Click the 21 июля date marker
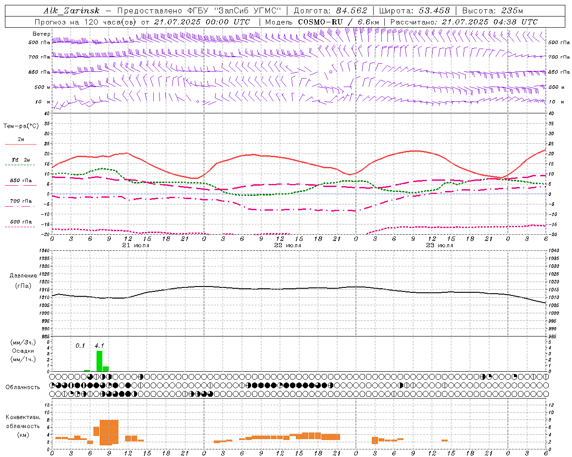Viewport: 572px width, 457px height. pyautogui.click(x=135, y=245)
